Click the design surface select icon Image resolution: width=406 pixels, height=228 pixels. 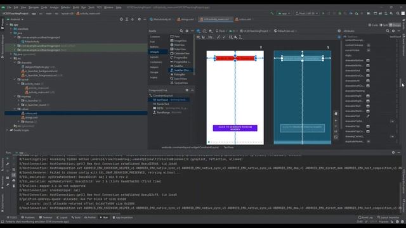pyautogui.click(x=199, y=31)
